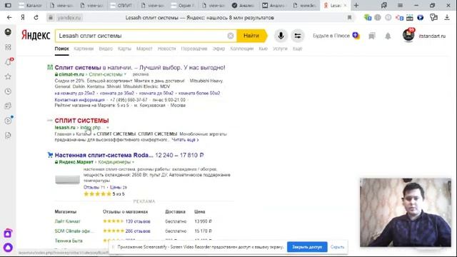This screenshot has width=457, height=257.
Task: Open the Лайт Климат shop link
Action: coord(67,221)
